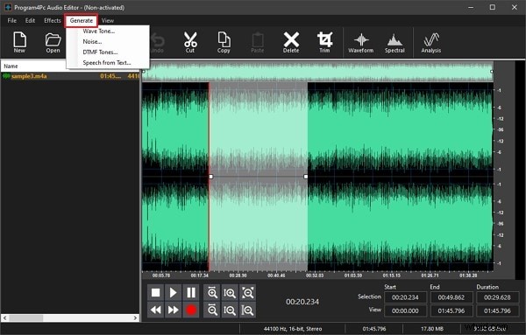The image size is (526, 335).
Task: Start recording with the red button
Action: point(191,310)
